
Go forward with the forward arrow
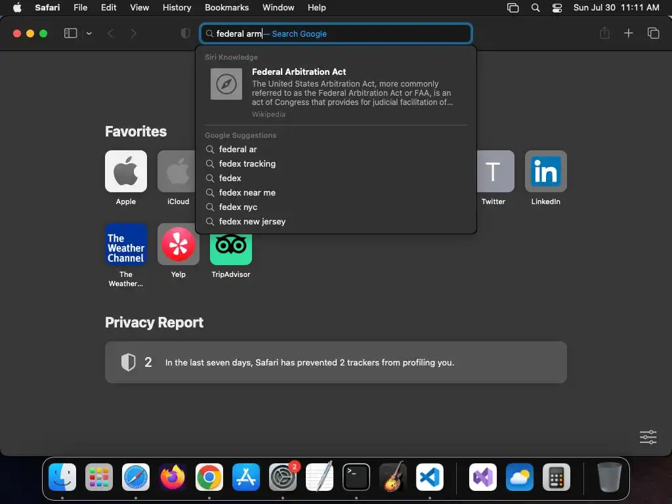[x=134, y=33]
